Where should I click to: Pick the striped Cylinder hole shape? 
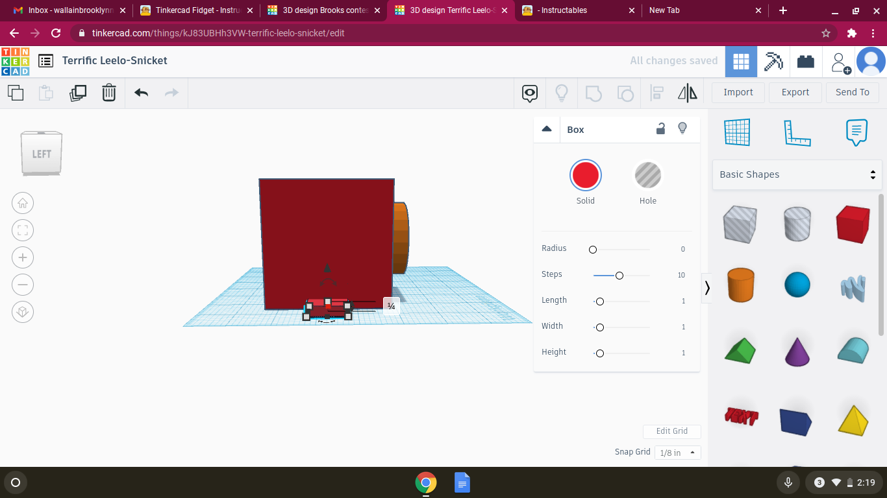797,224
